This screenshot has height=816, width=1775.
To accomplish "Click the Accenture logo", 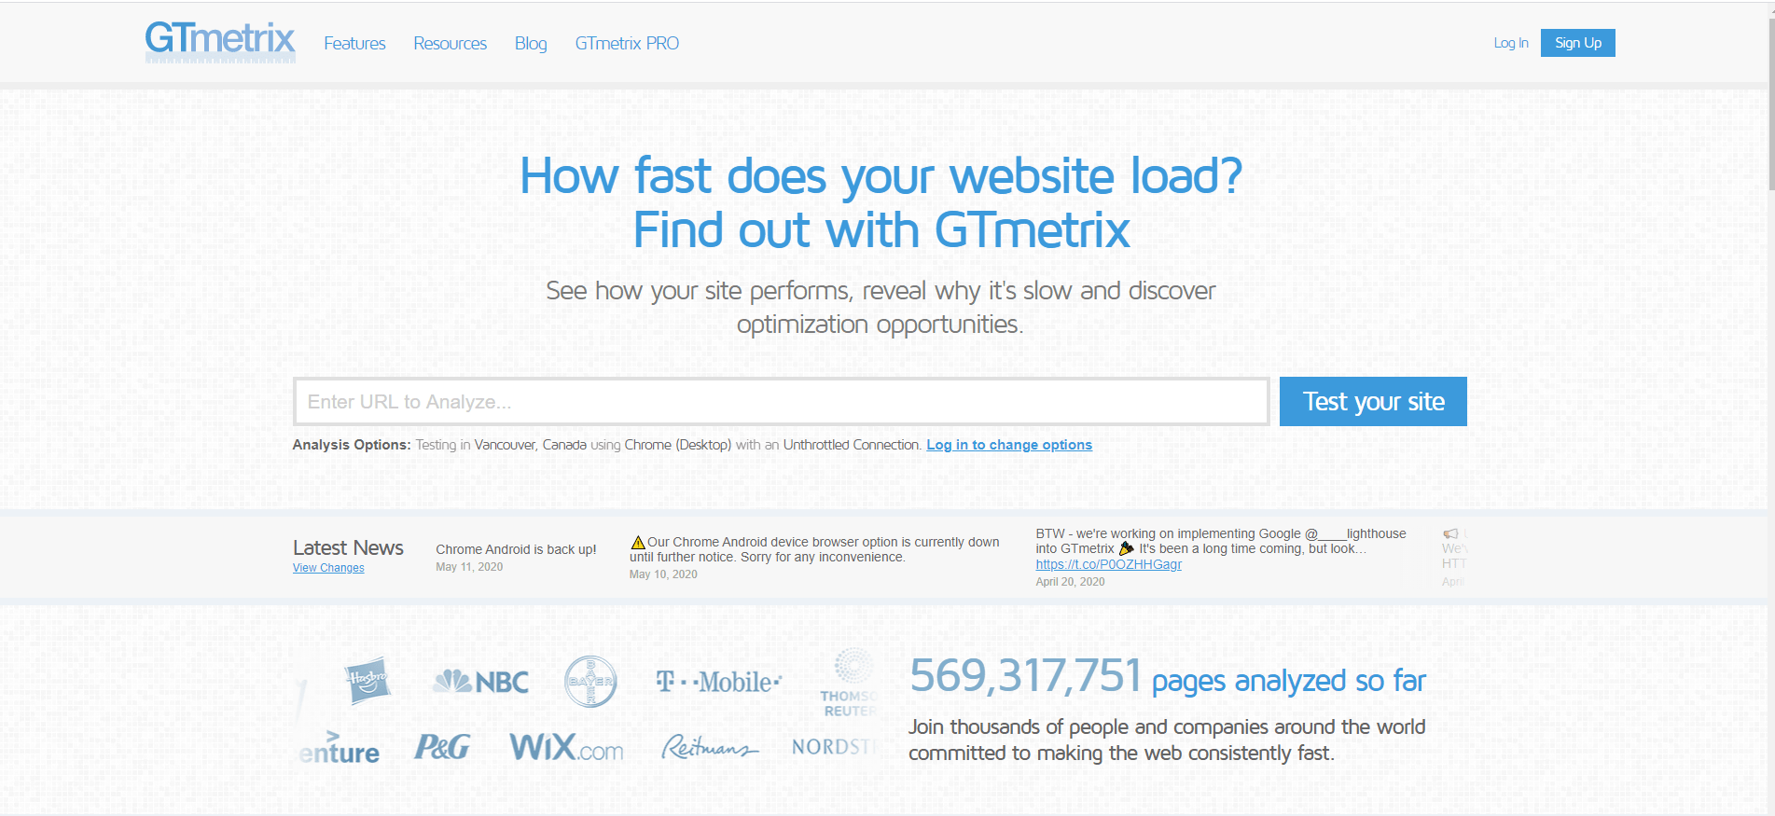I will 339,748.
